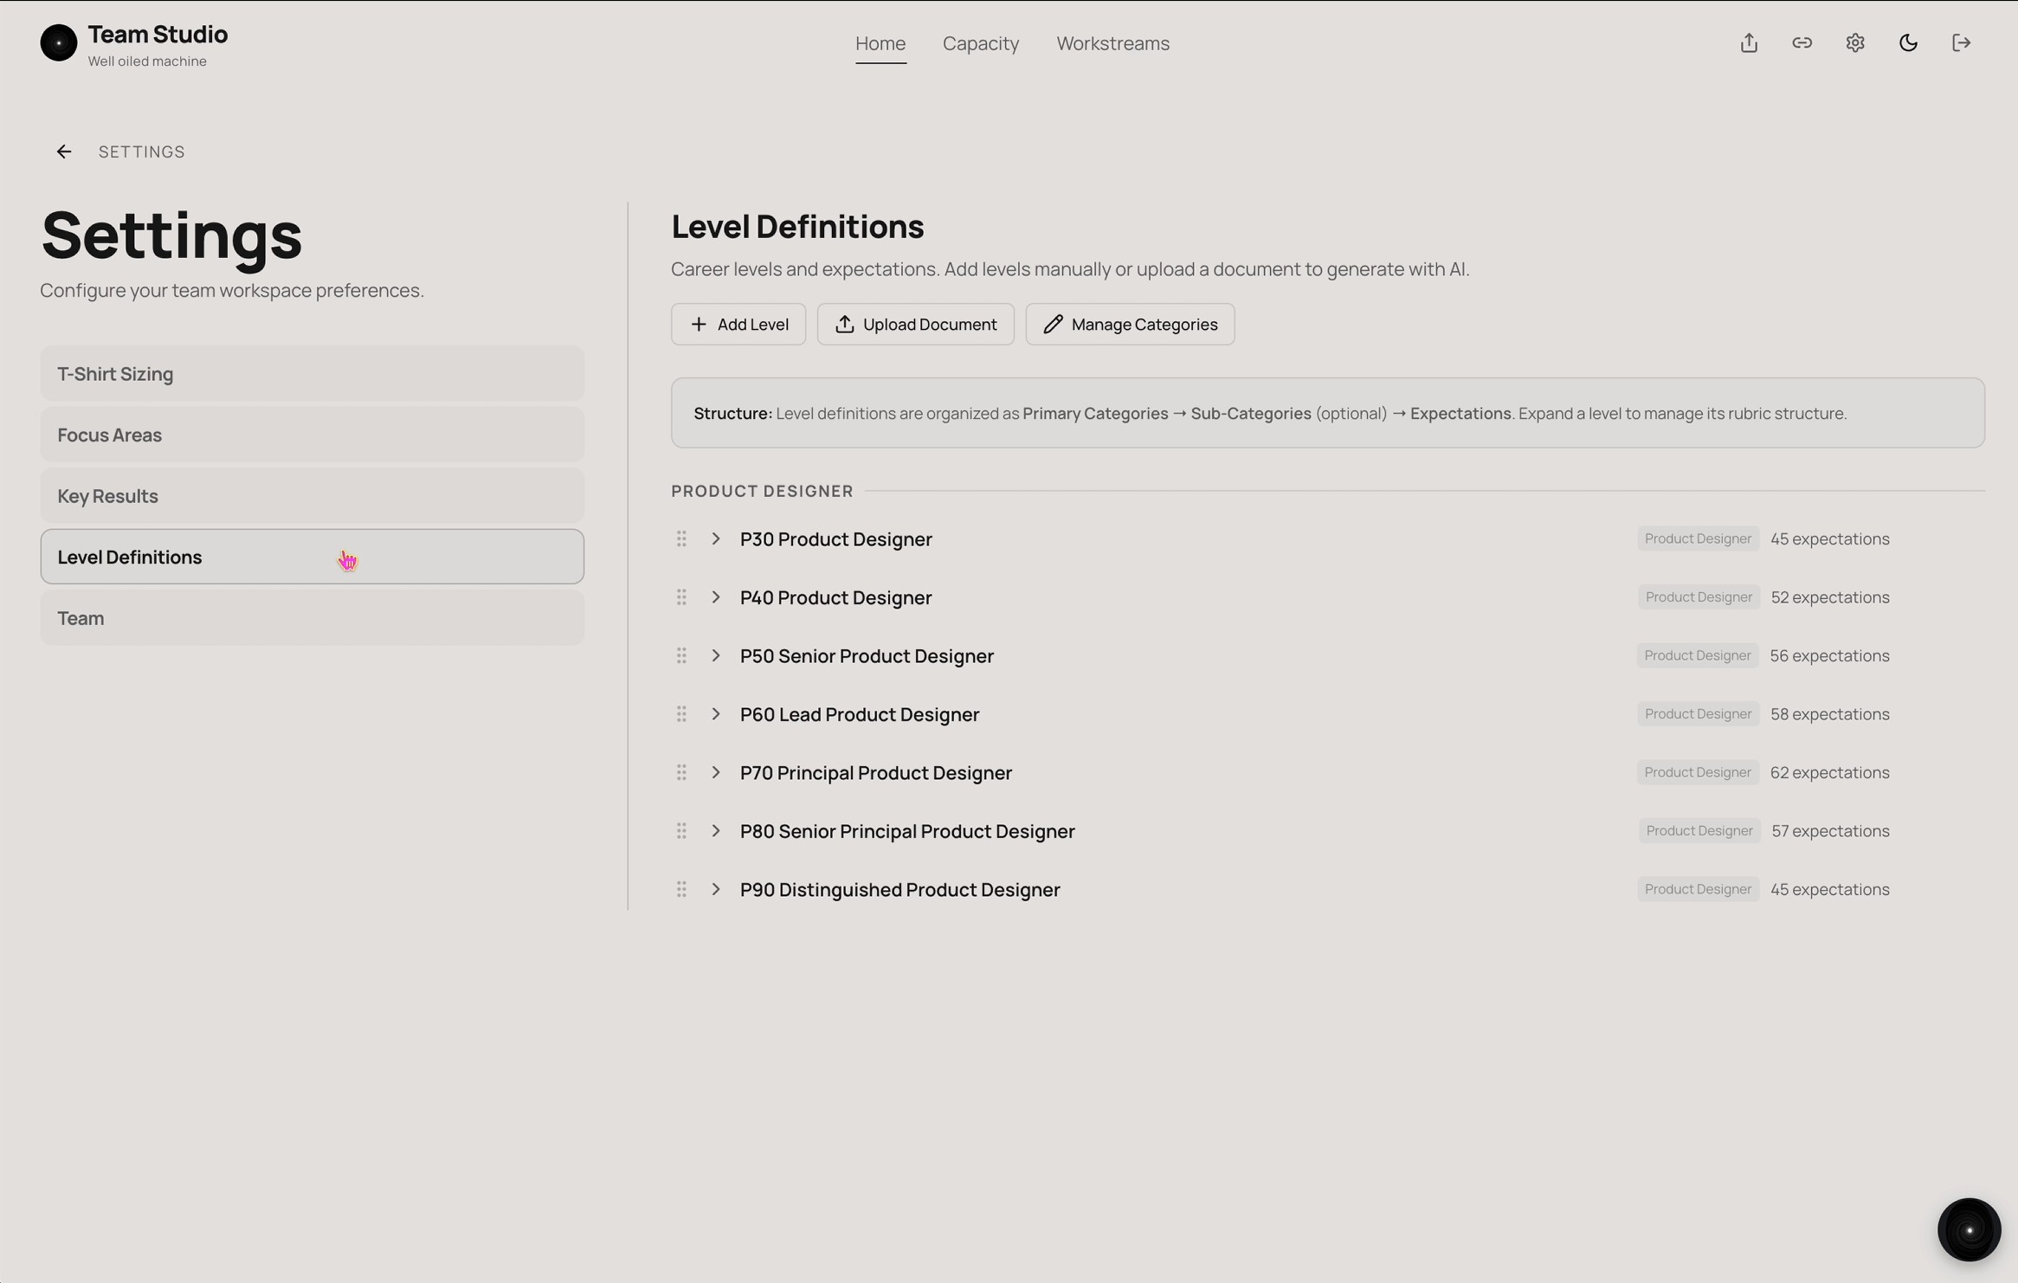Expand the P60 Lead Product Designer level
This screenshot has height=1283, width=2018.
pyautogui.click(x=717, y=713)
